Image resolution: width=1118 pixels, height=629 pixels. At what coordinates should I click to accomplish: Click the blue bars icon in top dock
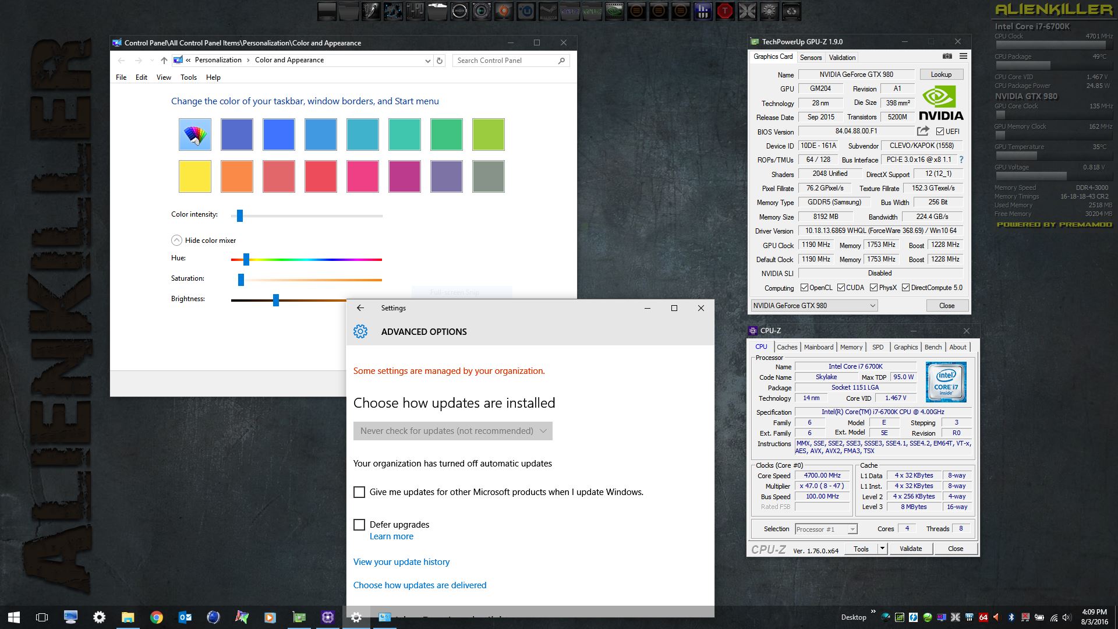703,11
